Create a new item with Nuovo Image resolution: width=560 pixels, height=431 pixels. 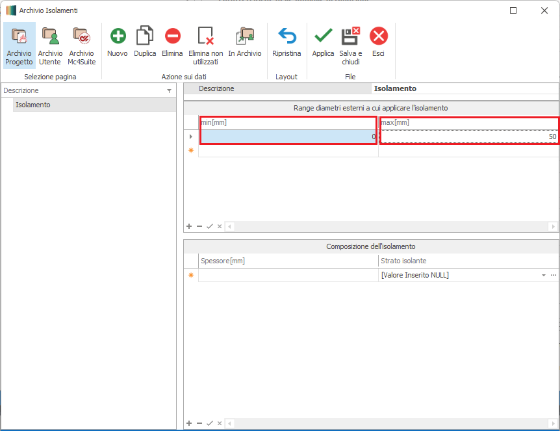pos(118,43)
